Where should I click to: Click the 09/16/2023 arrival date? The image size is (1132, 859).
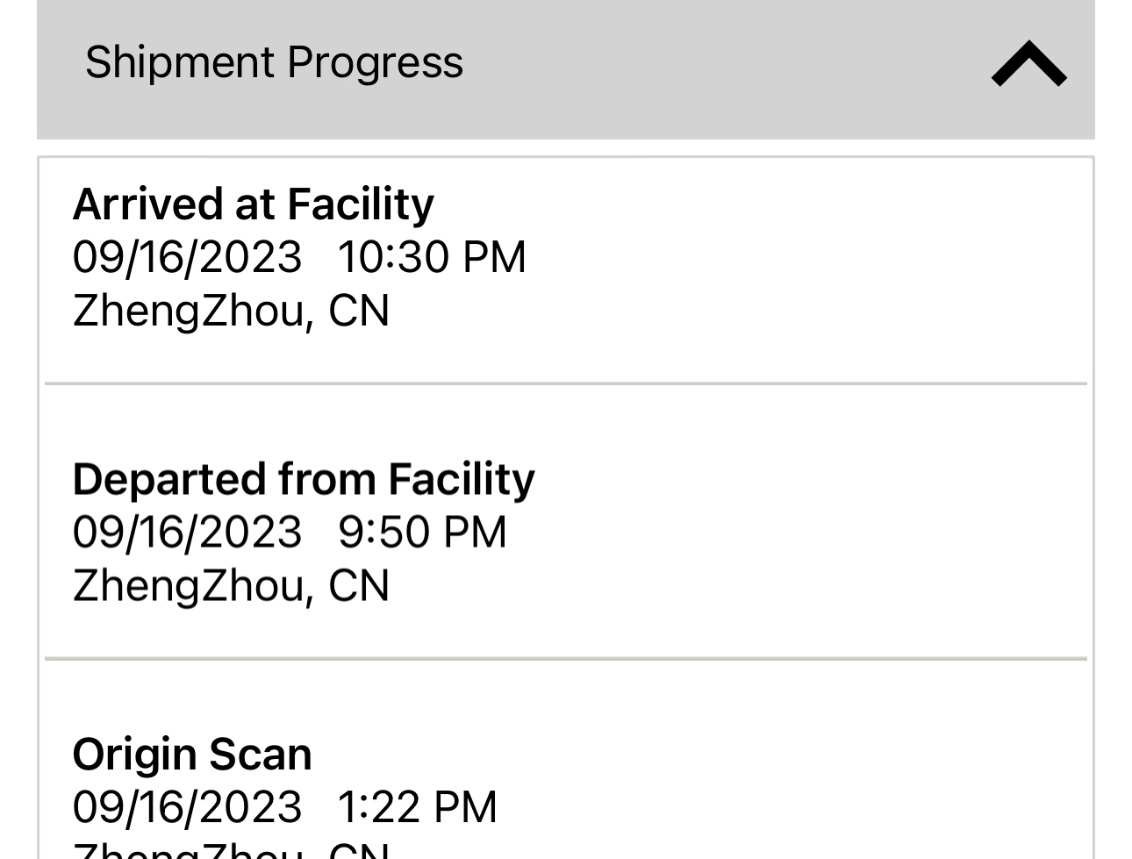(x=187, y=257)
